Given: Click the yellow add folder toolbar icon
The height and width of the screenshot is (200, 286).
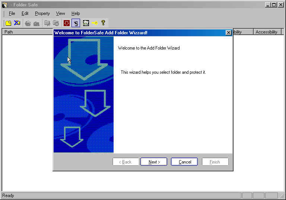Looking at the screenshot, I should tap(9, 23).
